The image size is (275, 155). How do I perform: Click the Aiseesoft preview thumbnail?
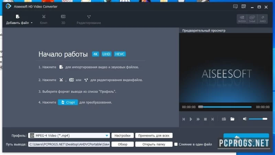[x=226, y=67]
